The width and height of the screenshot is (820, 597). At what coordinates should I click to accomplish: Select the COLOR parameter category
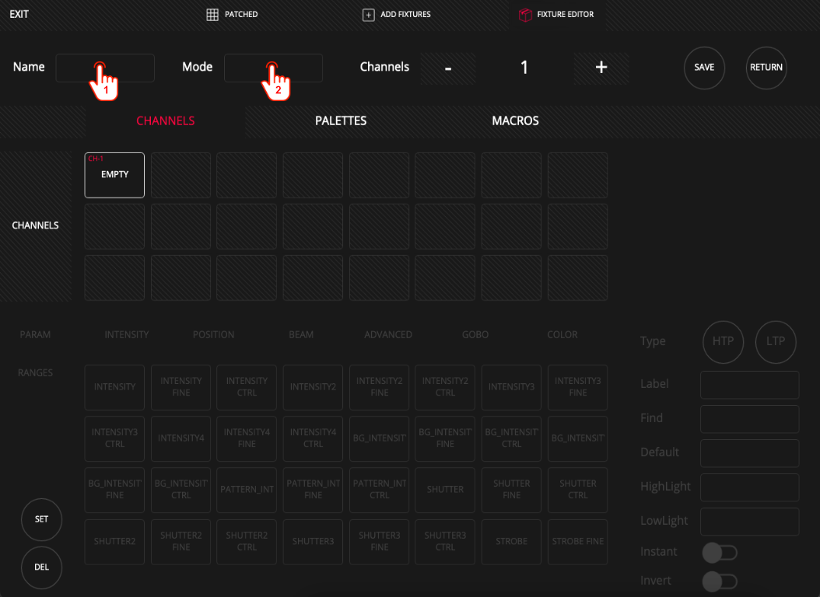click(x=562, y=334)
